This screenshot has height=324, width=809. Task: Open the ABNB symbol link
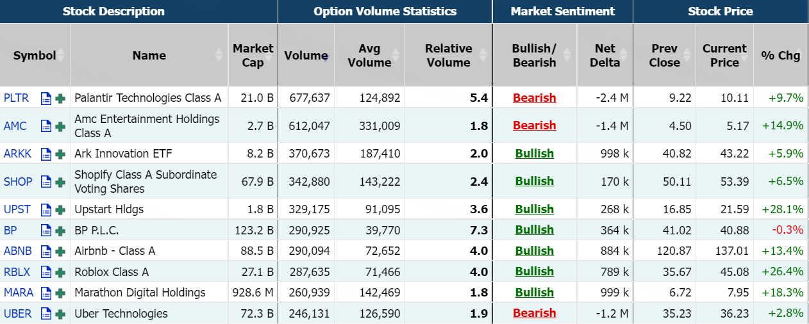point(18,251)
